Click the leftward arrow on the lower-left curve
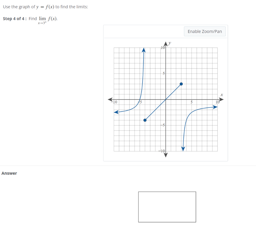This screenshot has height=226, width=256. coord(115,112)
